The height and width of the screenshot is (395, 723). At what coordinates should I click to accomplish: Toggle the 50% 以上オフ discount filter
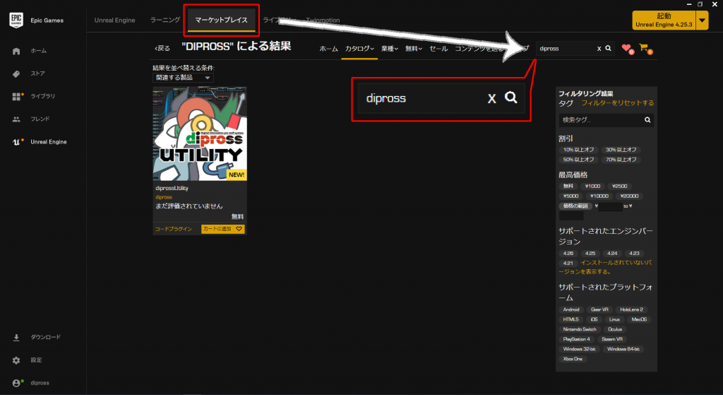click(579, 160)
